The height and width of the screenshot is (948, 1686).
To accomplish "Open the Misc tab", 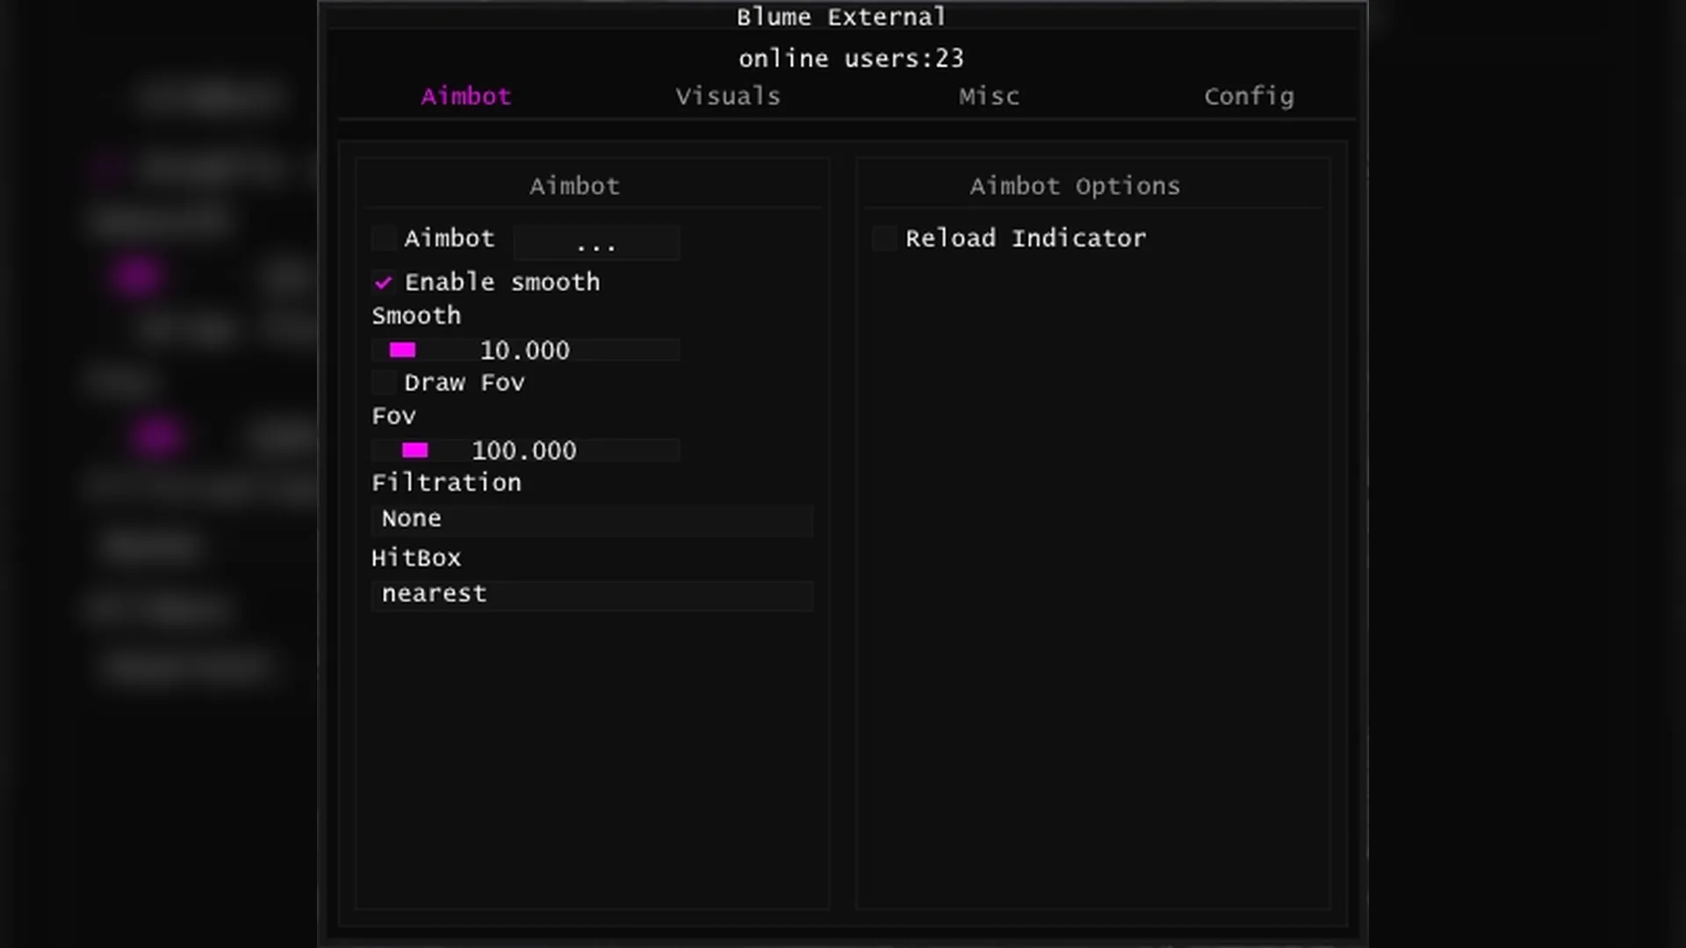I will click(x=989, y=97).
